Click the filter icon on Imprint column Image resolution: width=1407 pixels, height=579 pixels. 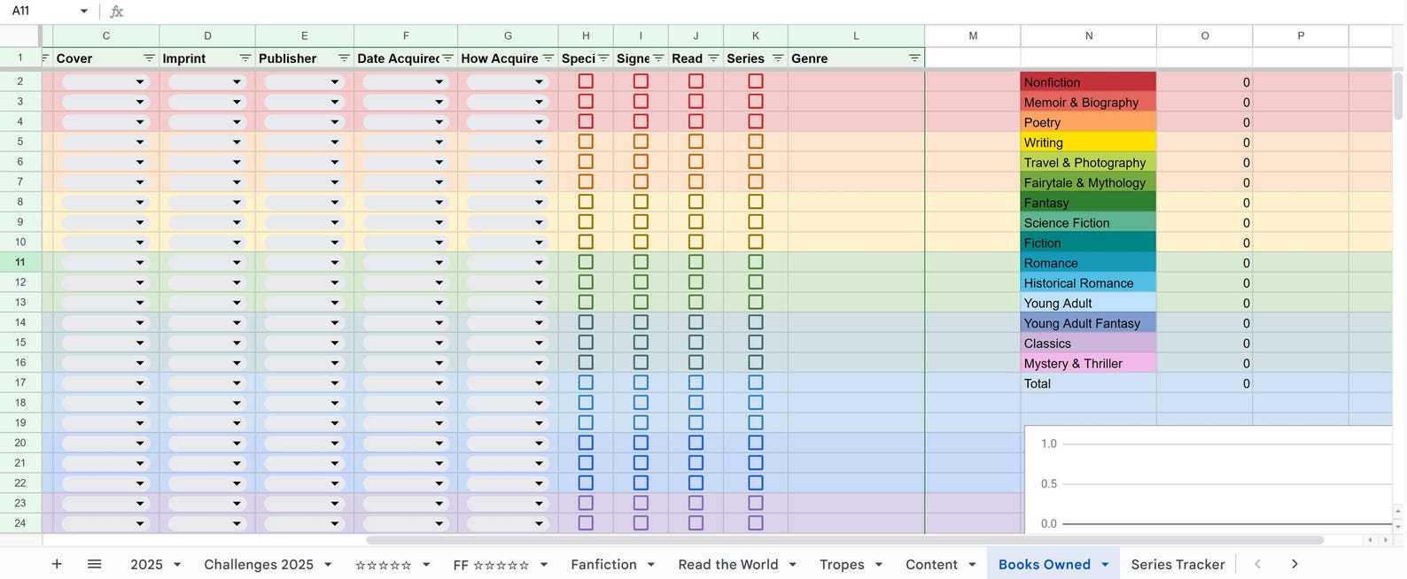click(245, 58)
